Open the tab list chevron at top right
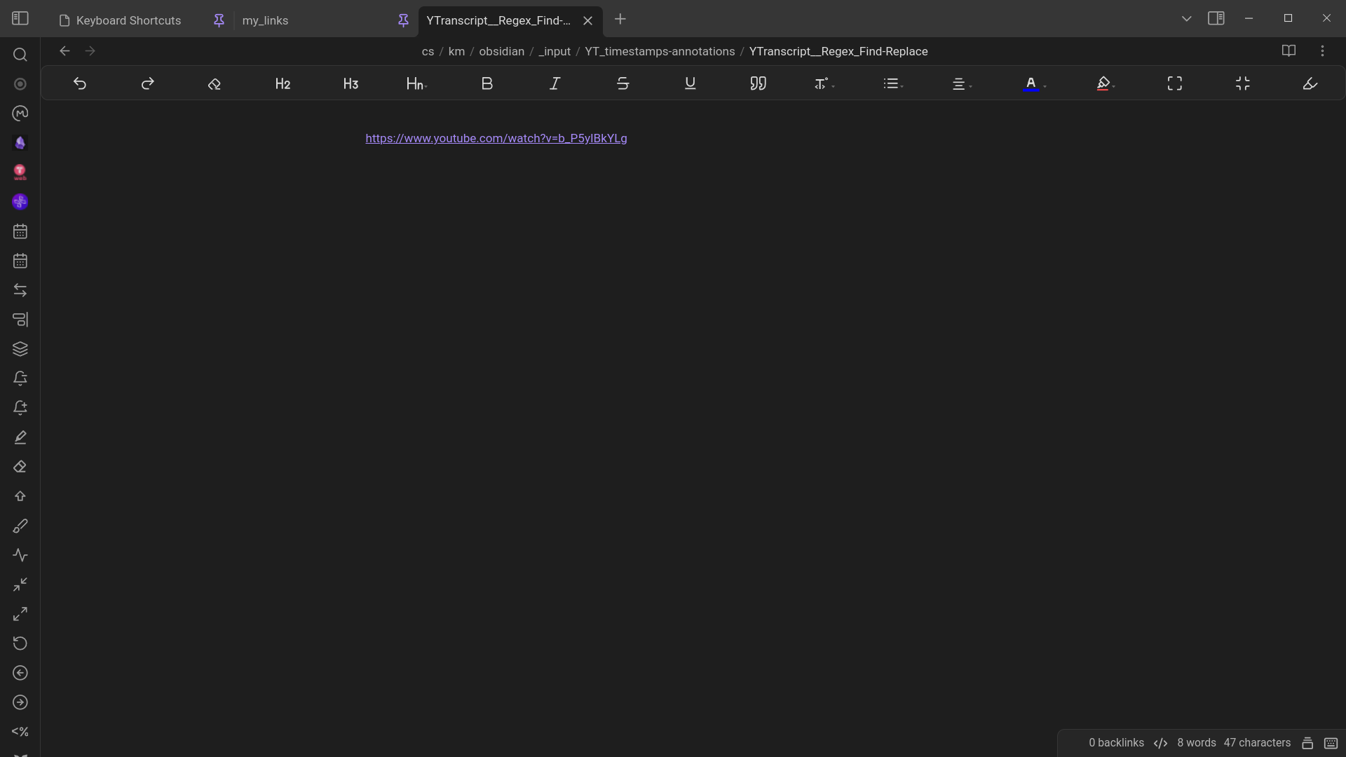This screenshot has width=1346, height=757. pos(1186,19)
